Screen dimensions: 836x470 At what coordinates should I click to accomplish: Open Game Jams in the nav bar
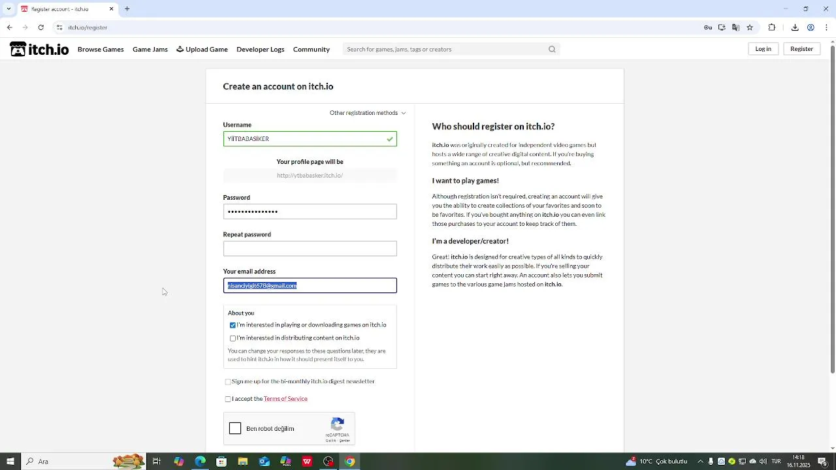(150, 49)
